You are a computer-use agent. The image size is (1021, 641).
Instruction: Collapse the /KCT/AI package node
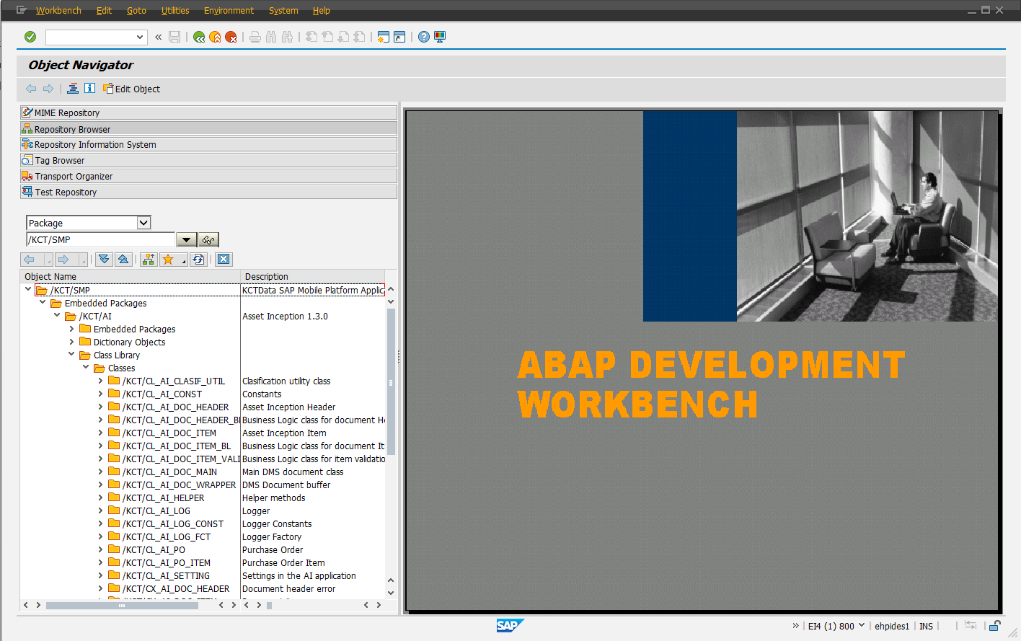(57, 316)
